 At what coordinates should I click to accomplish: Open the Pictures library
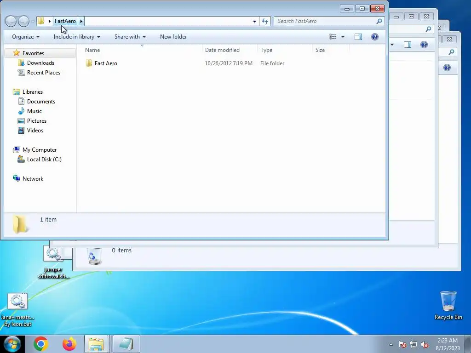click(x=37, y=121)
